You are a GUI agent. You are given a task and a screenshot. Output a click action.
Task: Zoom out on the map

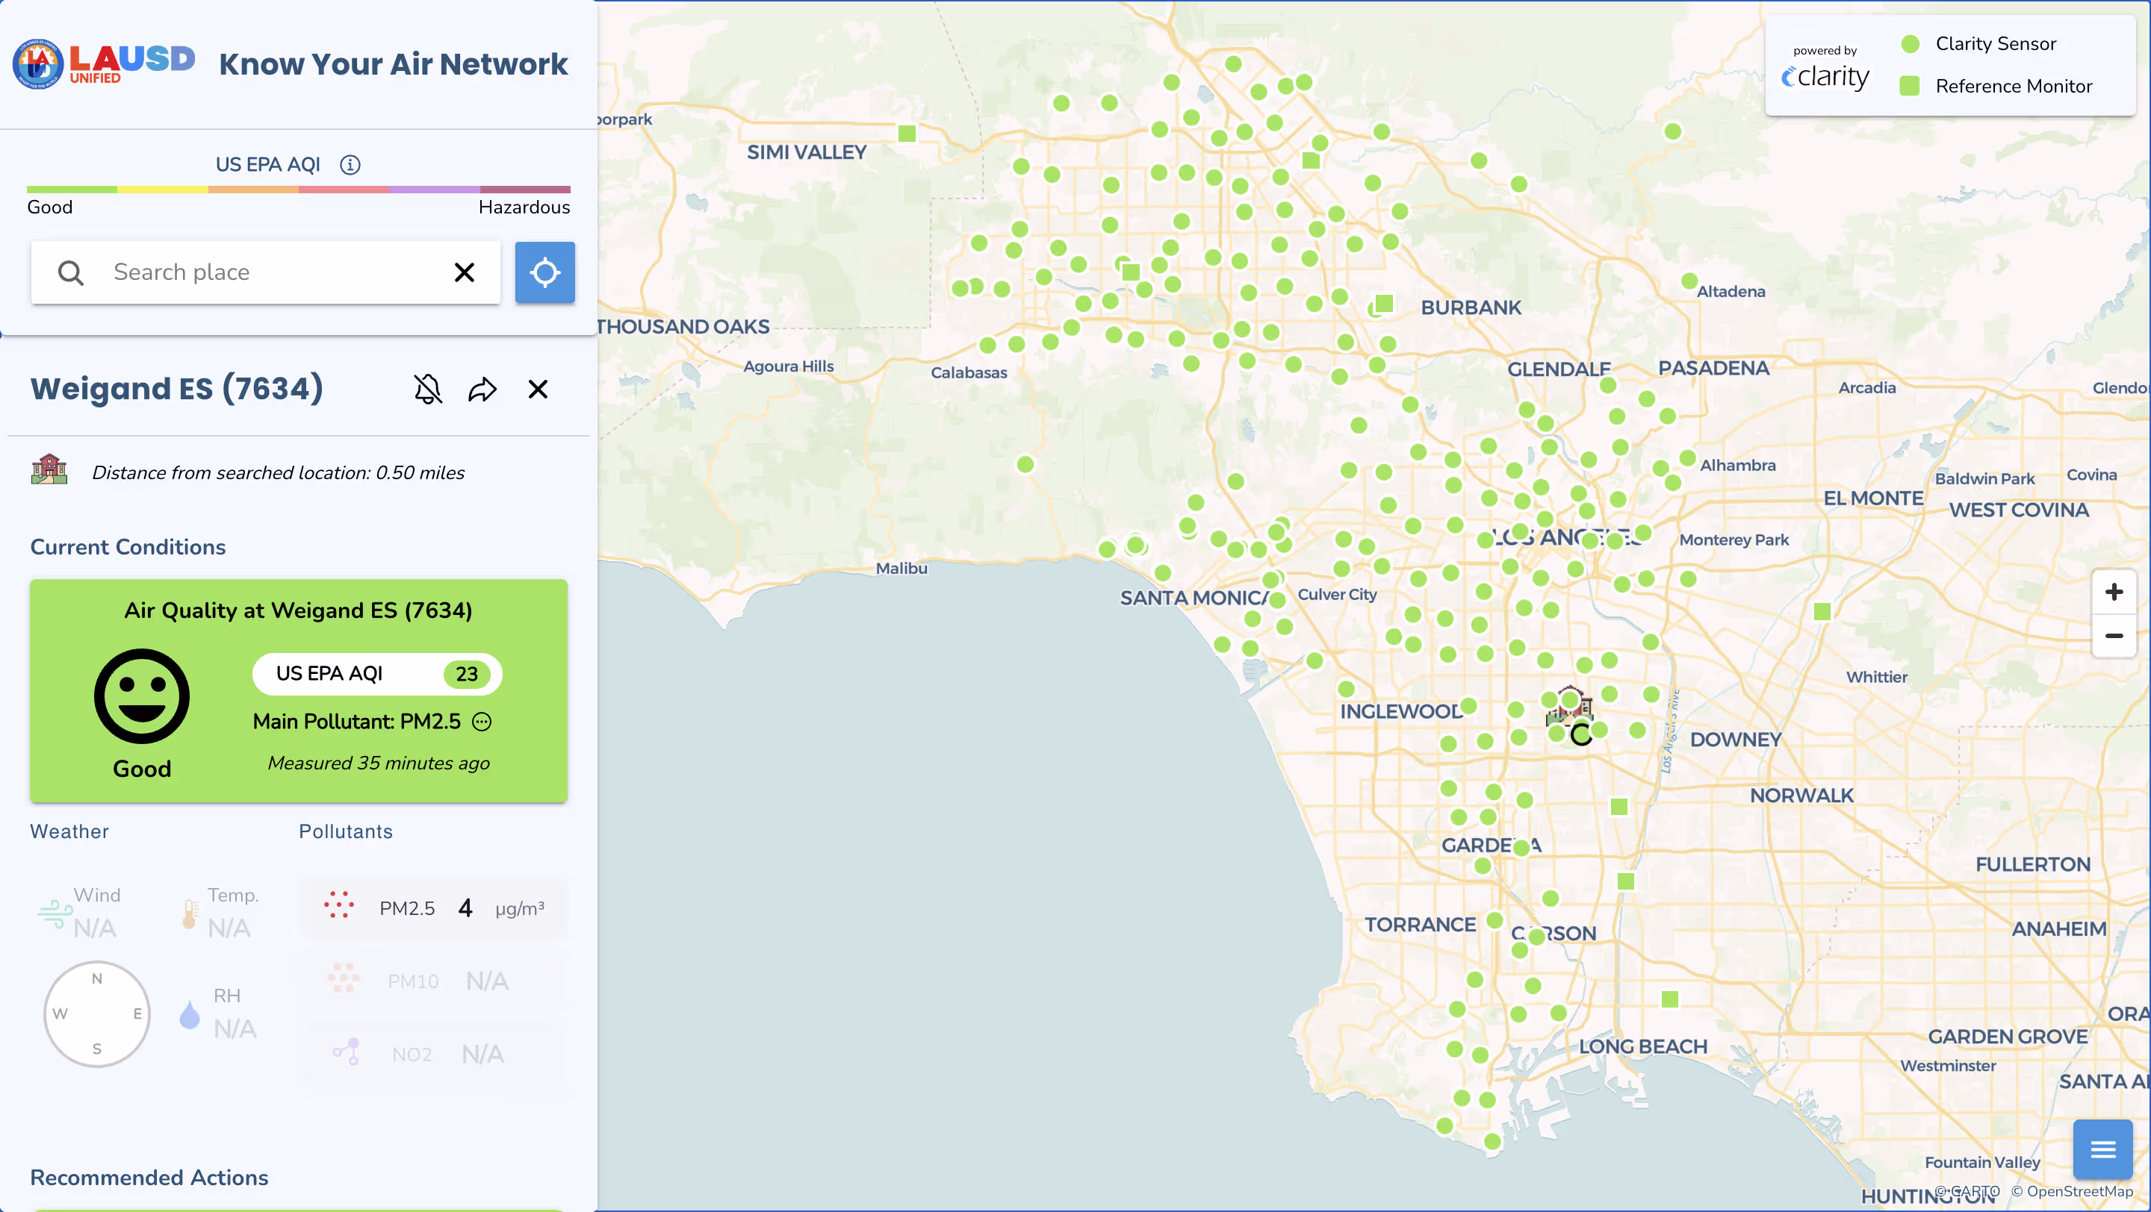tap(2114, 636)
